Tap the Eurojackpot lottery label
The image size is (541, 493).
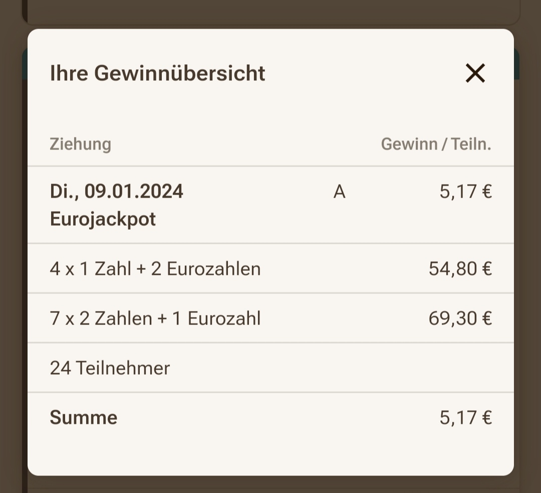click(x=103, y=219)
